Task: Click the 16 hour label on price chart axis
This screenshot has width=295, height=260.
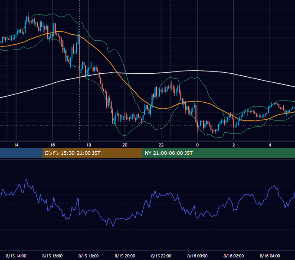Action: [52, 145]
